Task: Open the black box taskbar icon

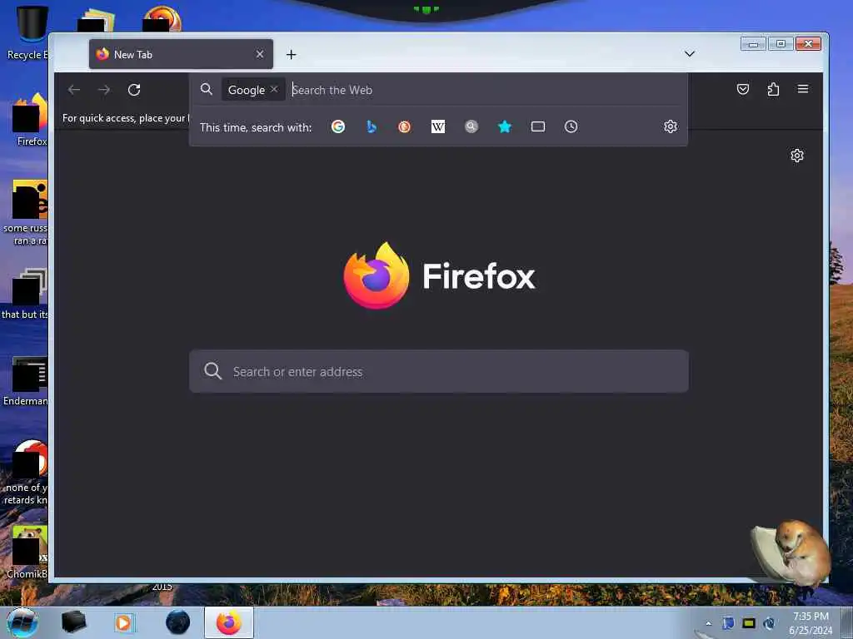Action: 73,622
